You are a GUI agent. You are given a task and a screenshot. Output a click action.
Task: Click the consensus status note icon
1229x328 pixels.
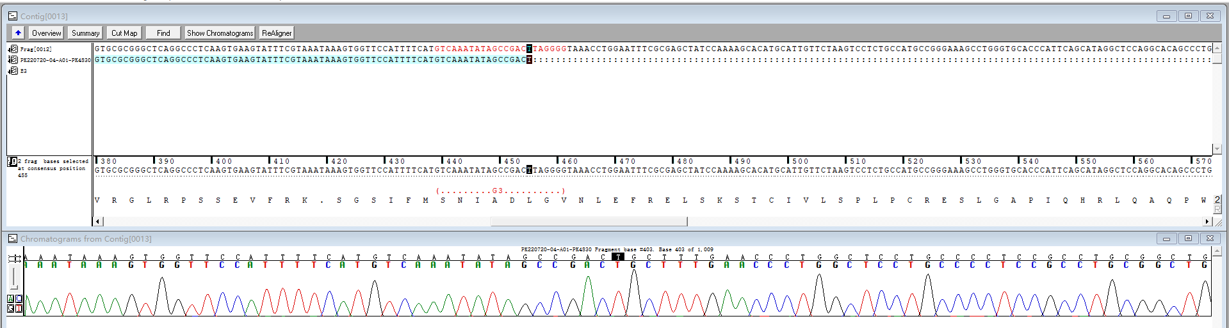(12, 162)
